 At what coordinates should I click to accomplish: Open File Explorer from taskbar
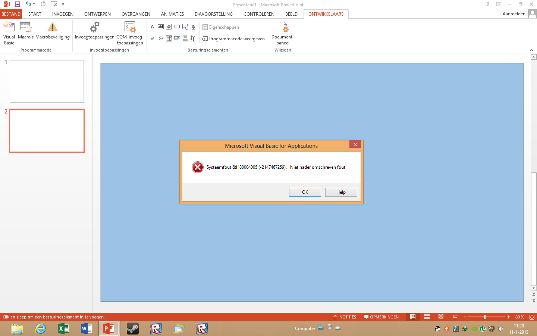pos(17,329)
